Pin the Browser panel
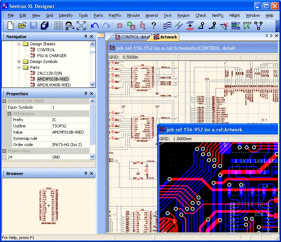Screen dimensions: 281x242 [x=86, y=173]
